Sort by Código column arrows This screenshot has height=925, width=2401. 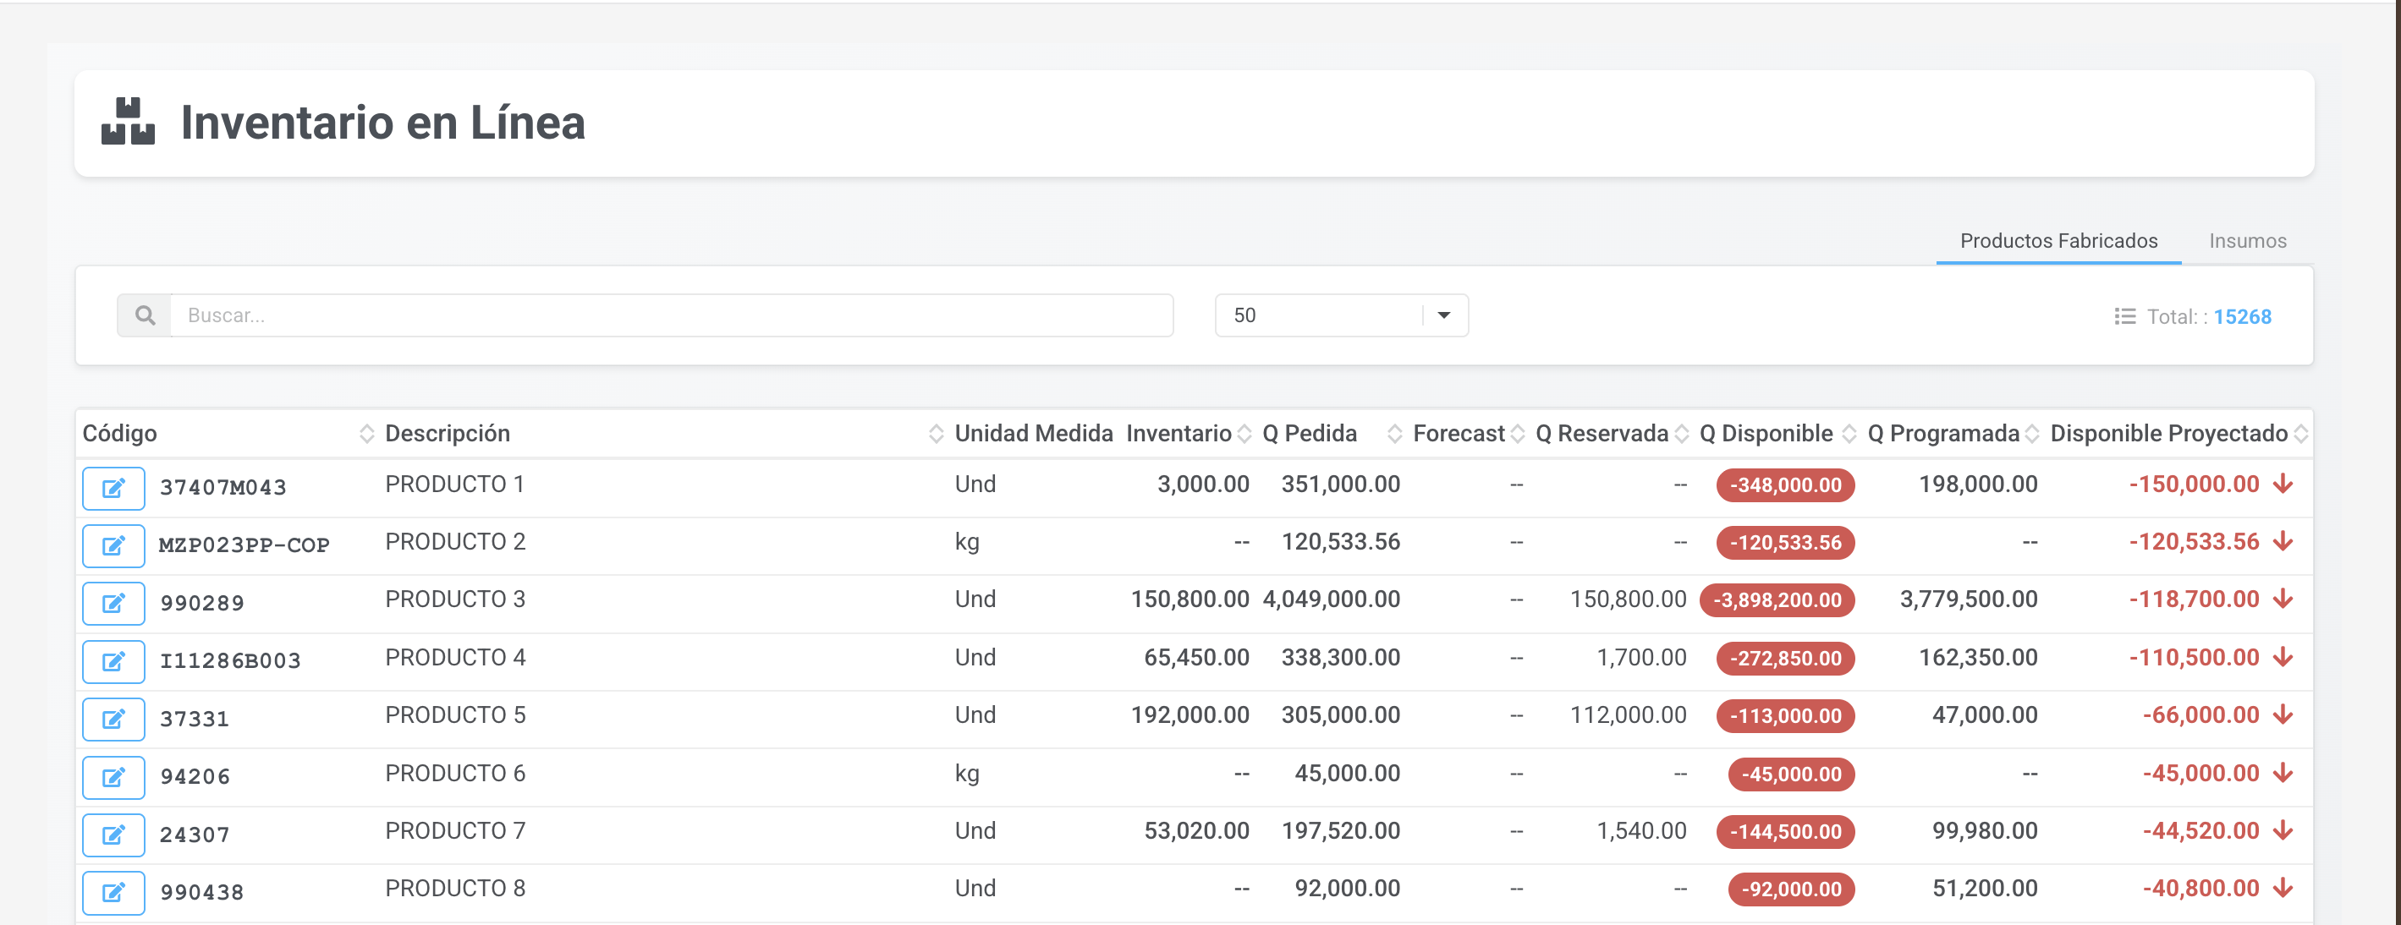pyautogui.click(x=366, y=434)
